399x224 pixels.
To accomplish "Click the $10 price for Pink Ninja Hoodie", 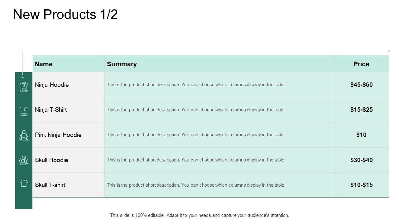I will click(x=361, y=135).
